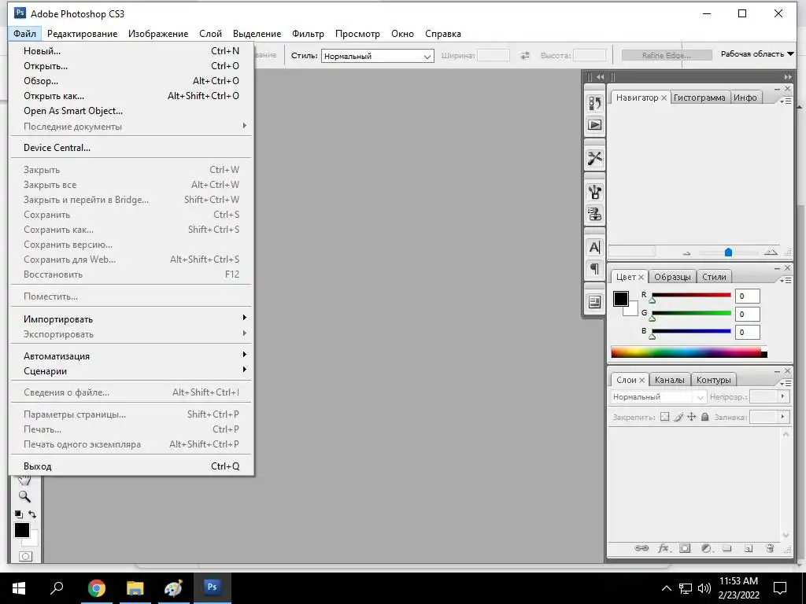
Task: Open the Tool Presets panel icon
Action: tap(595, 158)
